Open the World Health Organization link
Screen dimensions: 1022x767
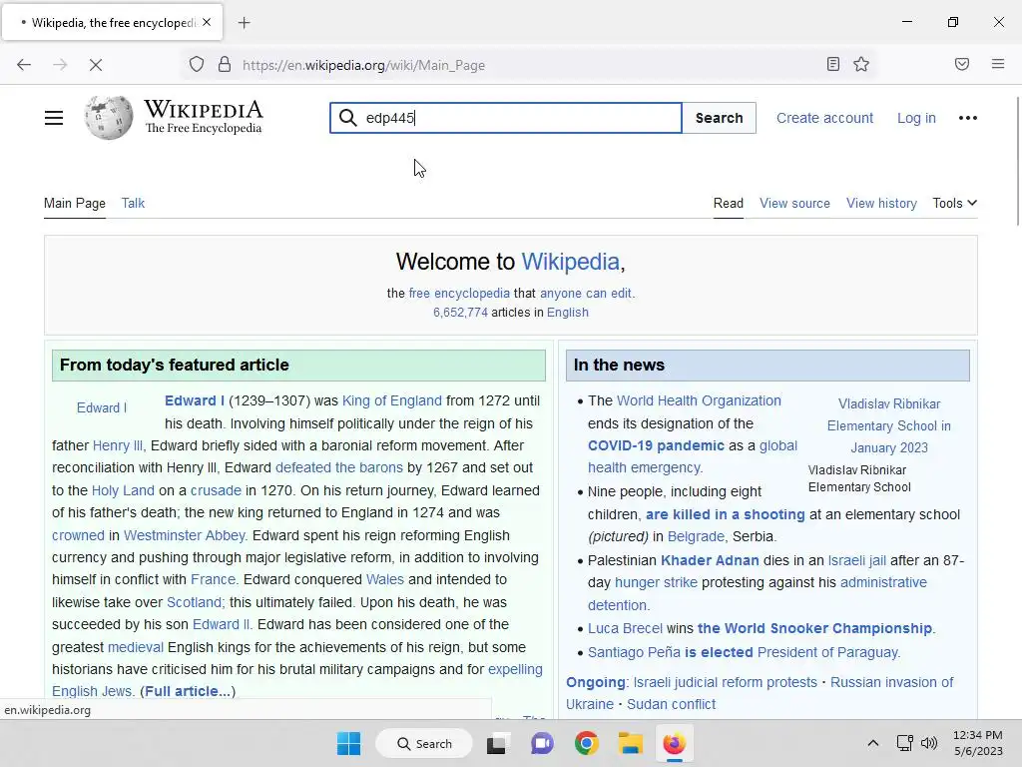(x=699, y=400)
